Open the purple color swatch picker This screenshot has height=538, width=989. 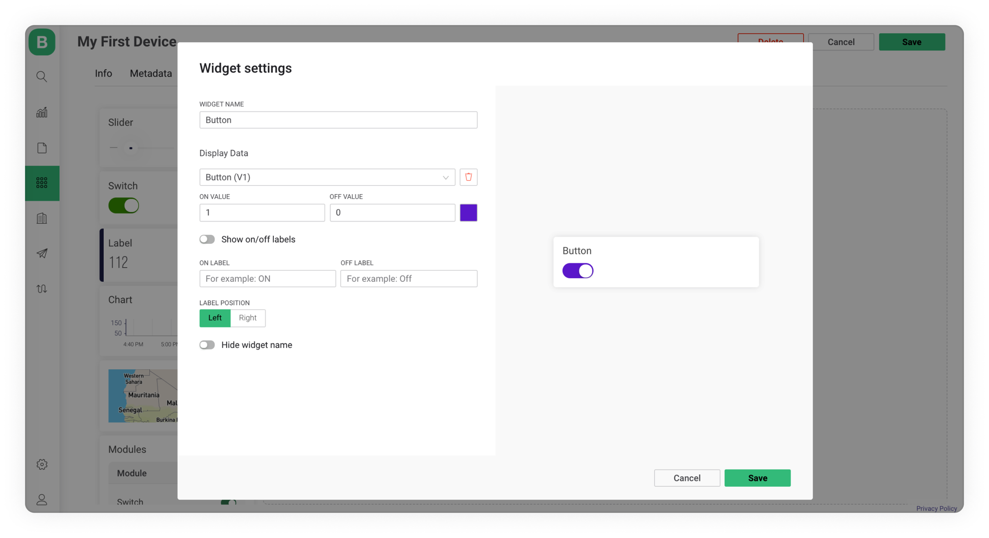click(x=468, y=213)
